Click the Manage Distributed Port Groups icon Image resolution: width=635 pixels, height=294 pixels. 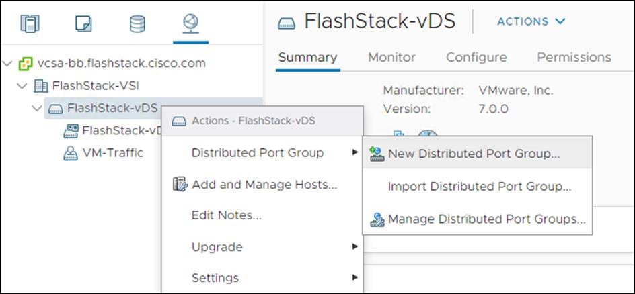point(377,219)
